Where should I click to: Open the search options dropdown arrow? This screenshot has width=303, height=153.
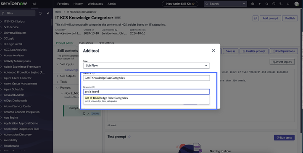[x=244, y=4]
